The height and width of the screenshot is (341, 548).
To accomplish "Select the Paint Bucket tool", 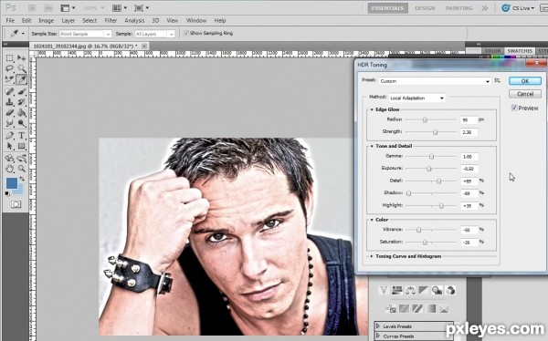I will click(22, 113).
